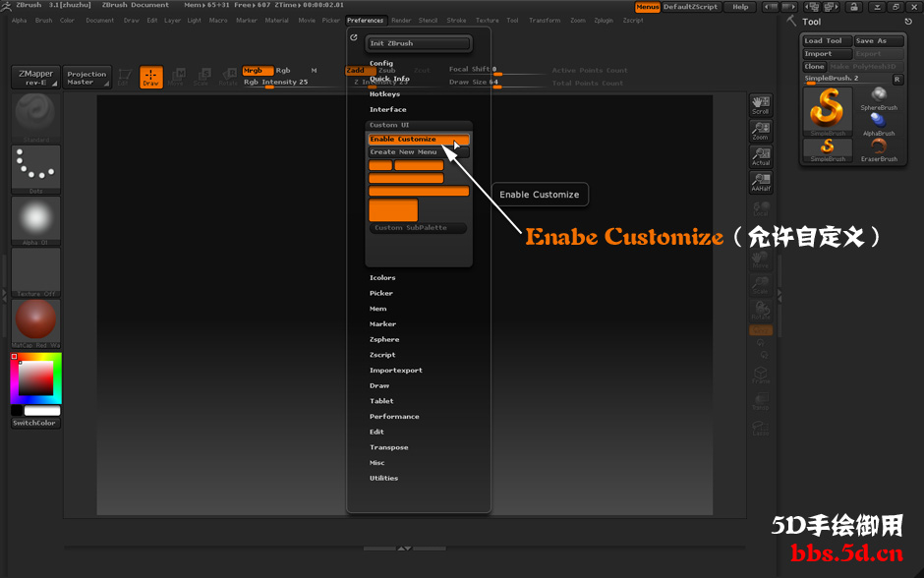The height and width of the screenshot is (578, 924).
Task: Click the Projection Master button
Action: (87, 78)
